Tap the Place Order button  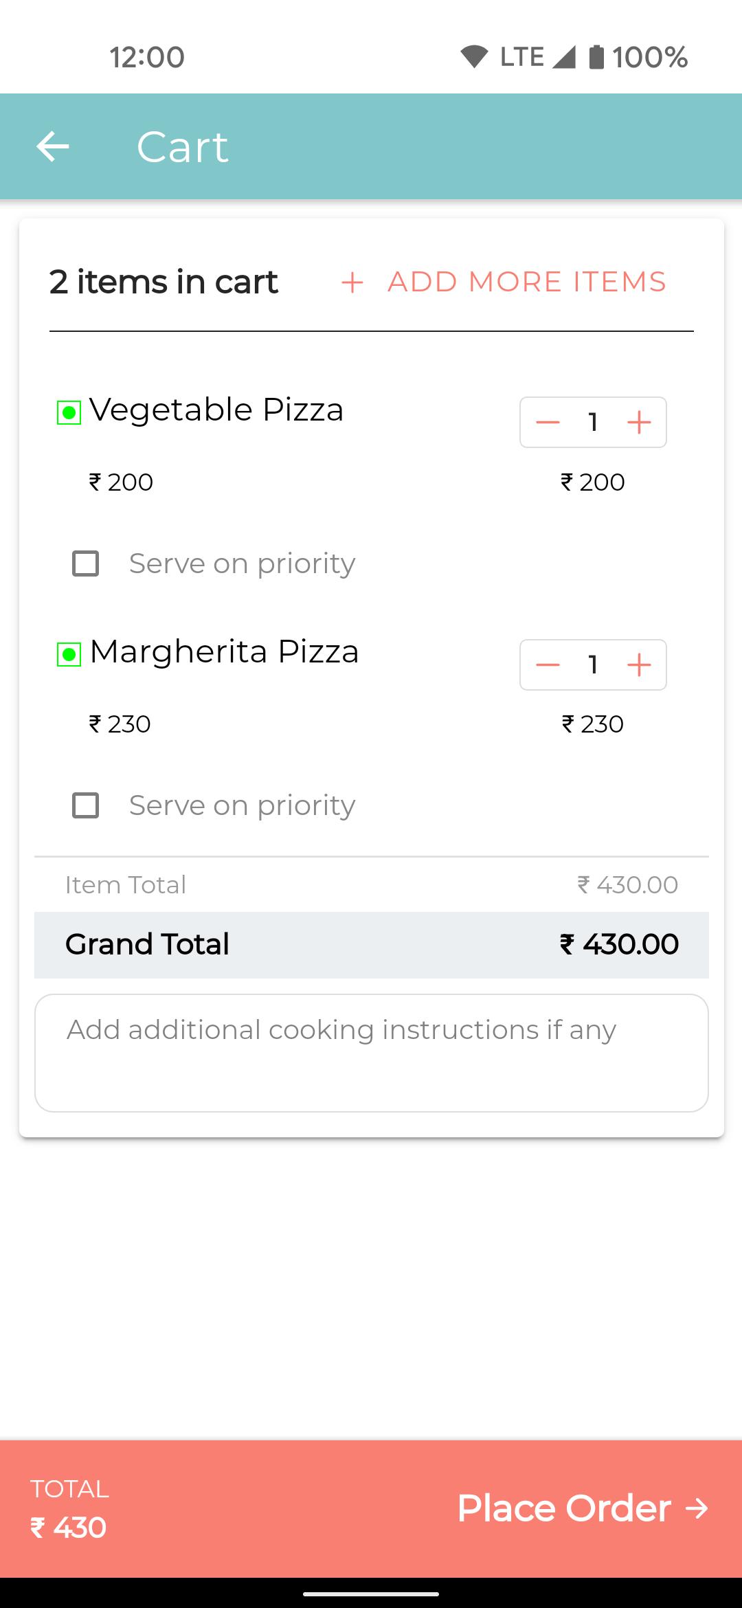point(583,1508)
